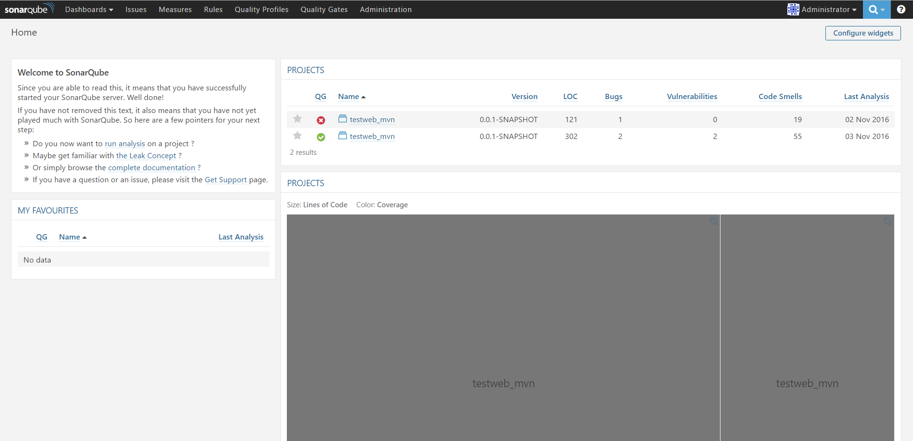Sort My Favourites by Name column
913x441 pixels.
point(73,237)
